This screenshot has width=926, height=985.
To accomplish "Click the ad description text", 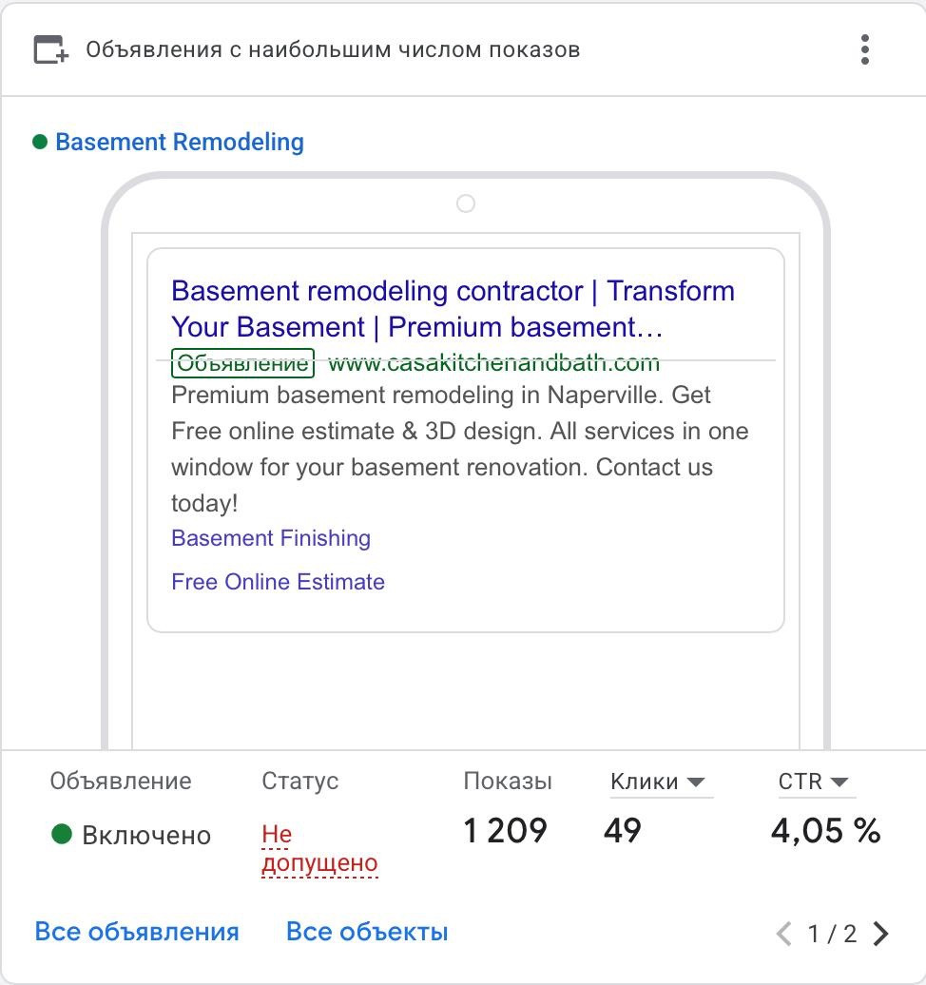I will [x=459, y=449].
